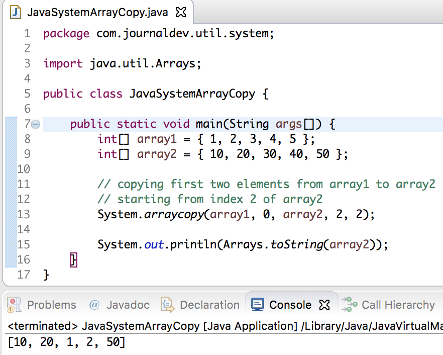The image size is (443, 355).
Task: Click the comment 'starting from index 2' line
Action: coord(210,200)
